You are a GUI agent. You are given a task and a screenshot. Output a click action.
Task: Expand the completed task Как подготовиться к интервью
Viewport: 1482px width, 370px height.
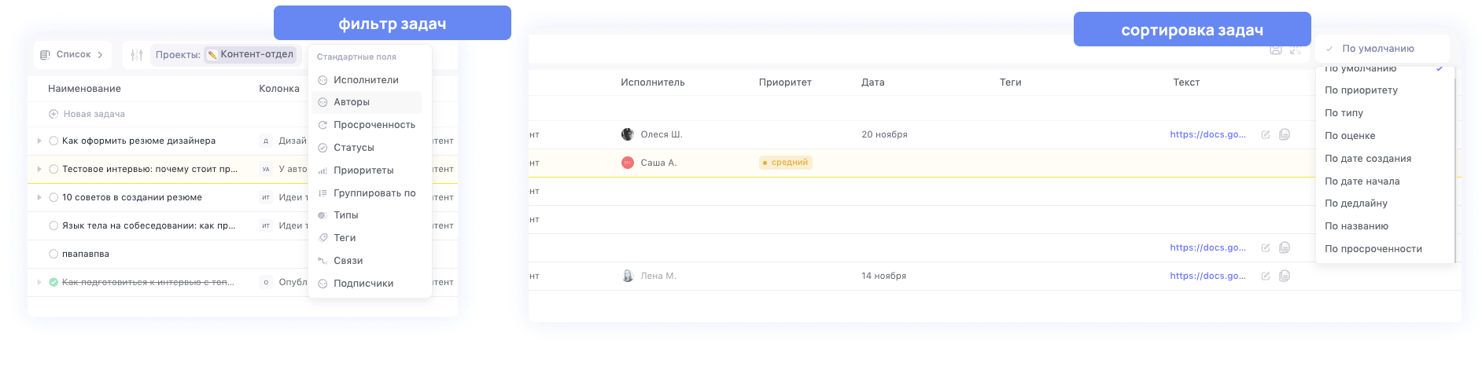click(39, 282)
